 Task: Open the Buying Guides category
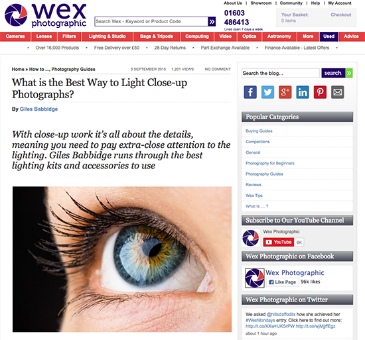tap(259, 131)
